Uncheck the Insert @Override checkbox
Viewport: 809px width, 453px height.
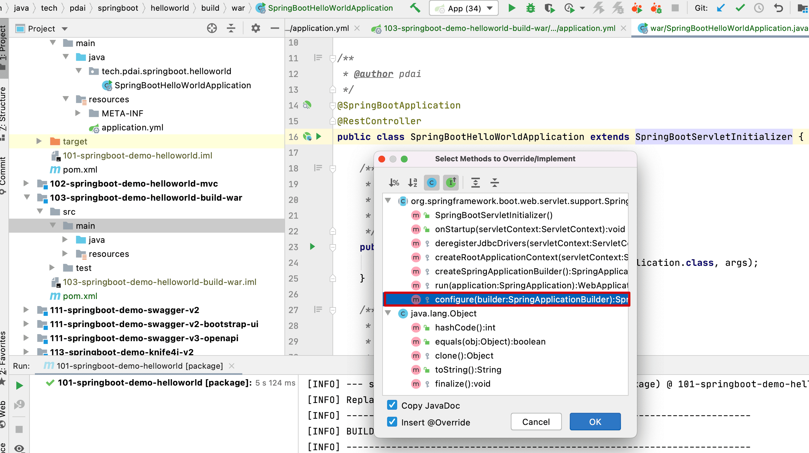[x=392, y=422]
